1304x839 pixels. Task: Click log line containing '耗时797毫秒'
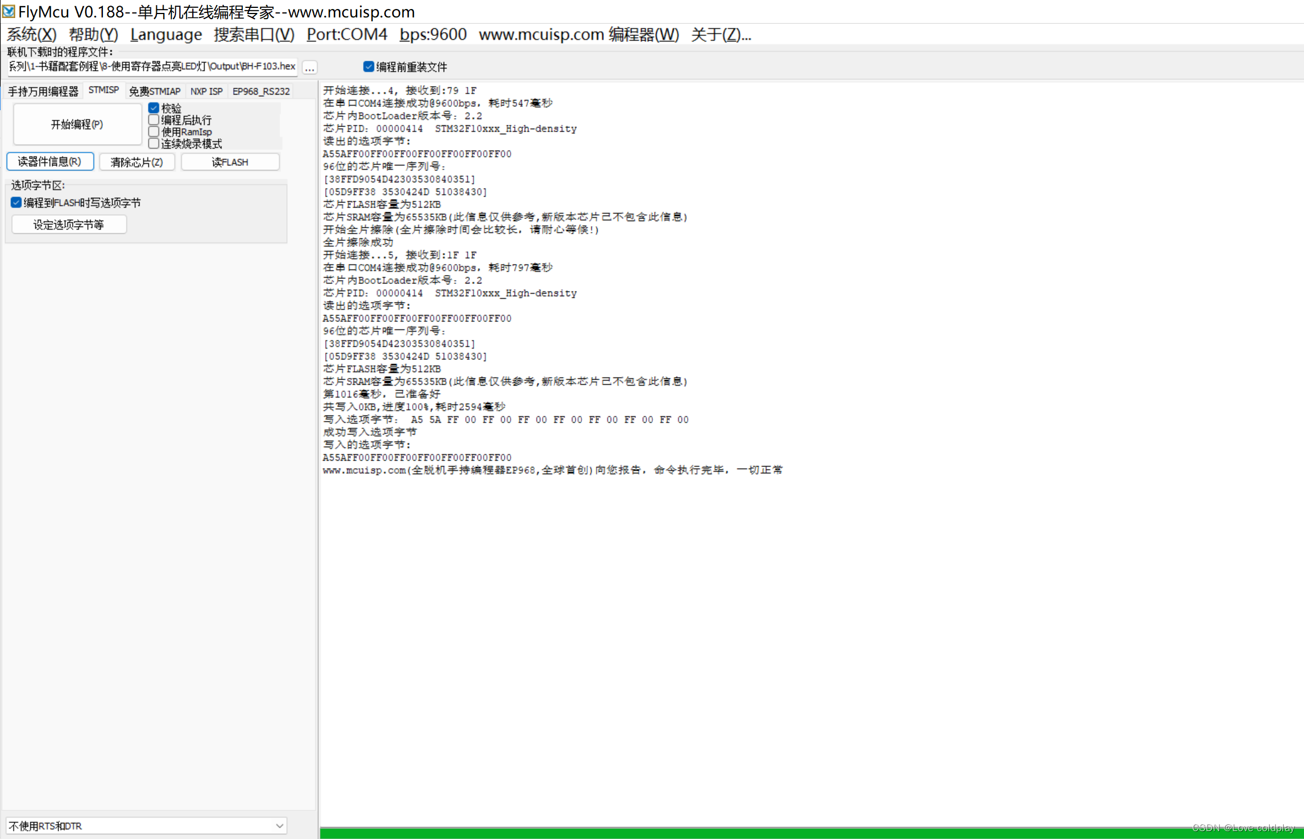tap(437, 268)
